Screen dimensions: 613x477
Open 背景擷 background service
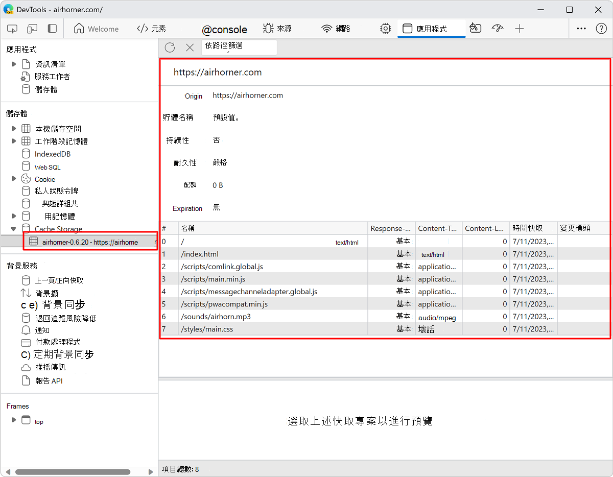[x=46, y=293]
